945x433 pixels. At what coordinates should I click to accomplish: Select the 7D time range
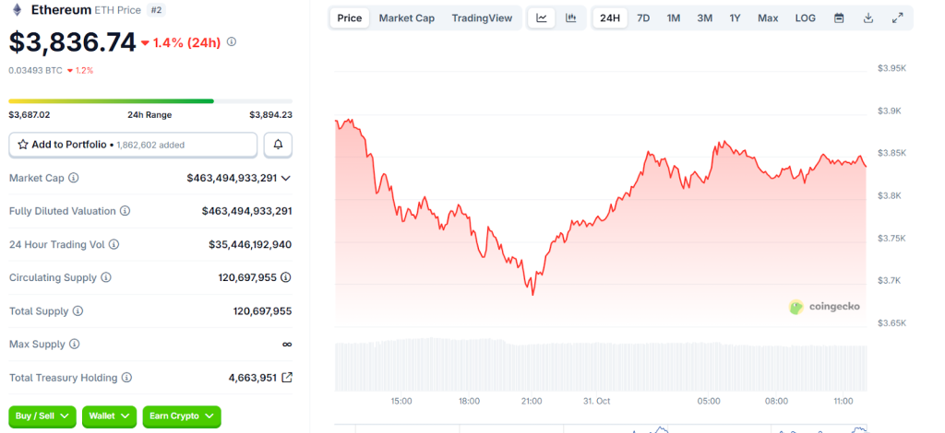click(x=643, y=18)
